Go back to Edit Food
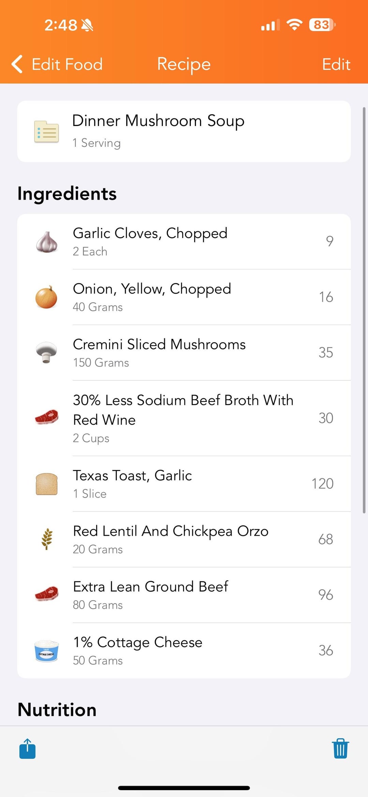368x797 pixels. [67, 64]
